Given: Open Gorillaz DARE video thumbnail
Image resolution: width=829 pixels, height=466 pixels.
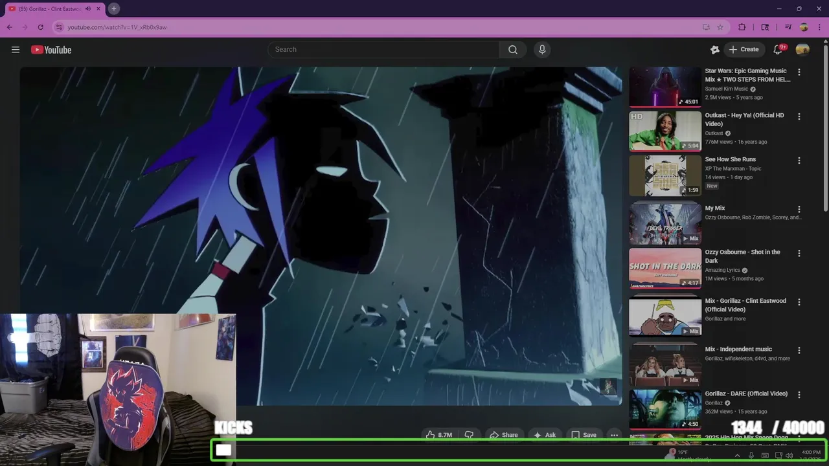Looking at the screenshot, I should point(665,409).
